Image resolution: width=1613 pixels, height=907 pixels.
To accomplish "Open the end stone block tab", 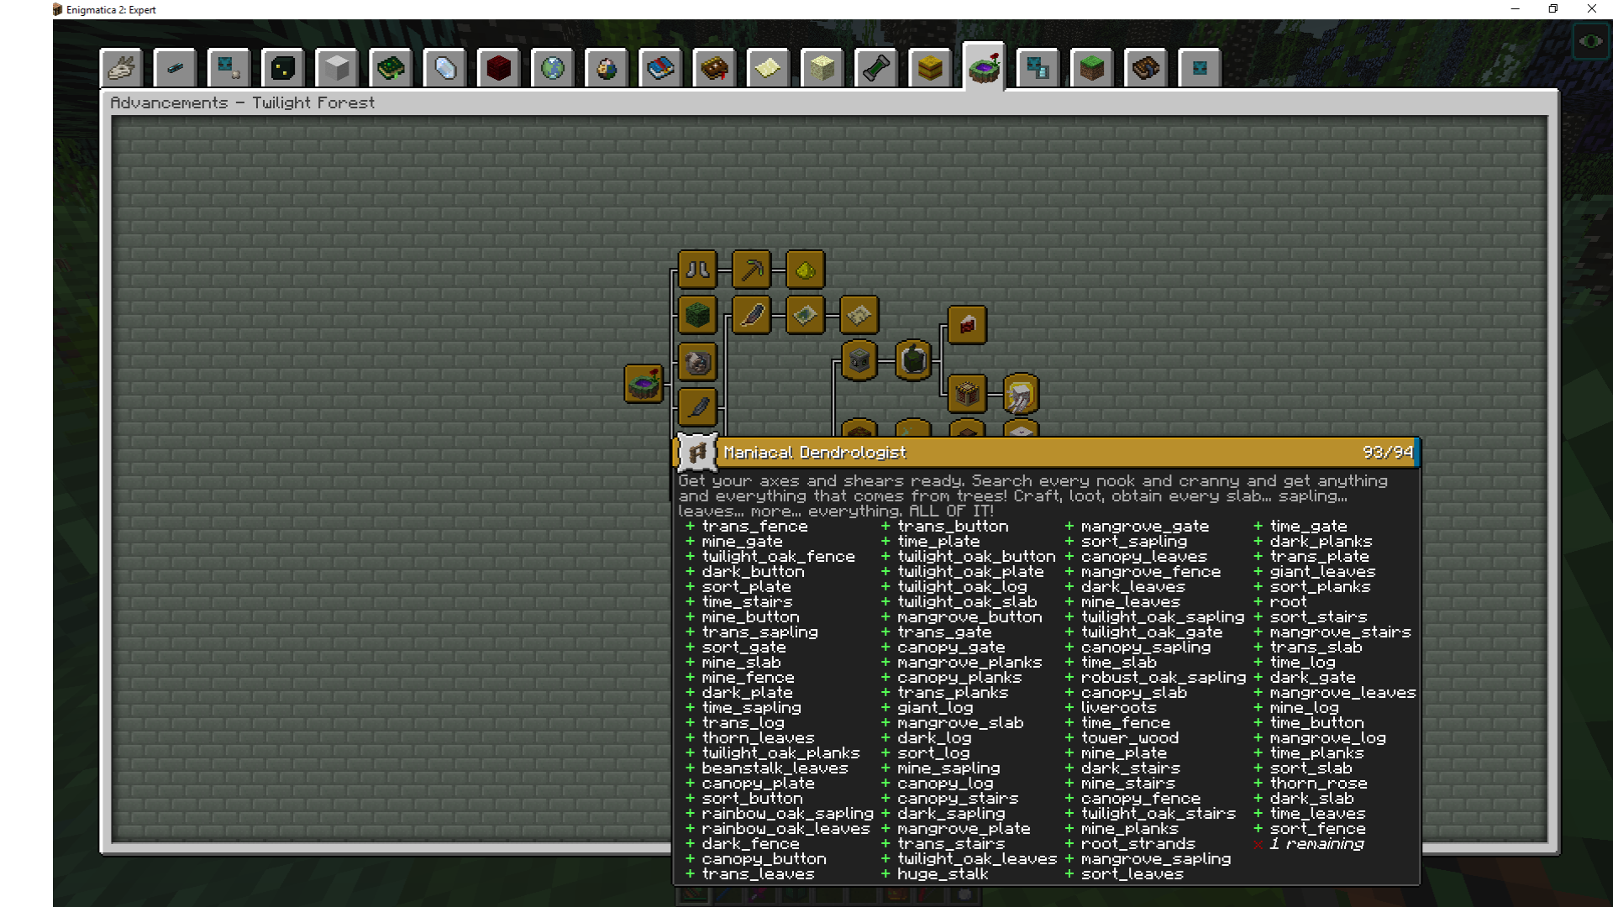I will pos(822,68).
